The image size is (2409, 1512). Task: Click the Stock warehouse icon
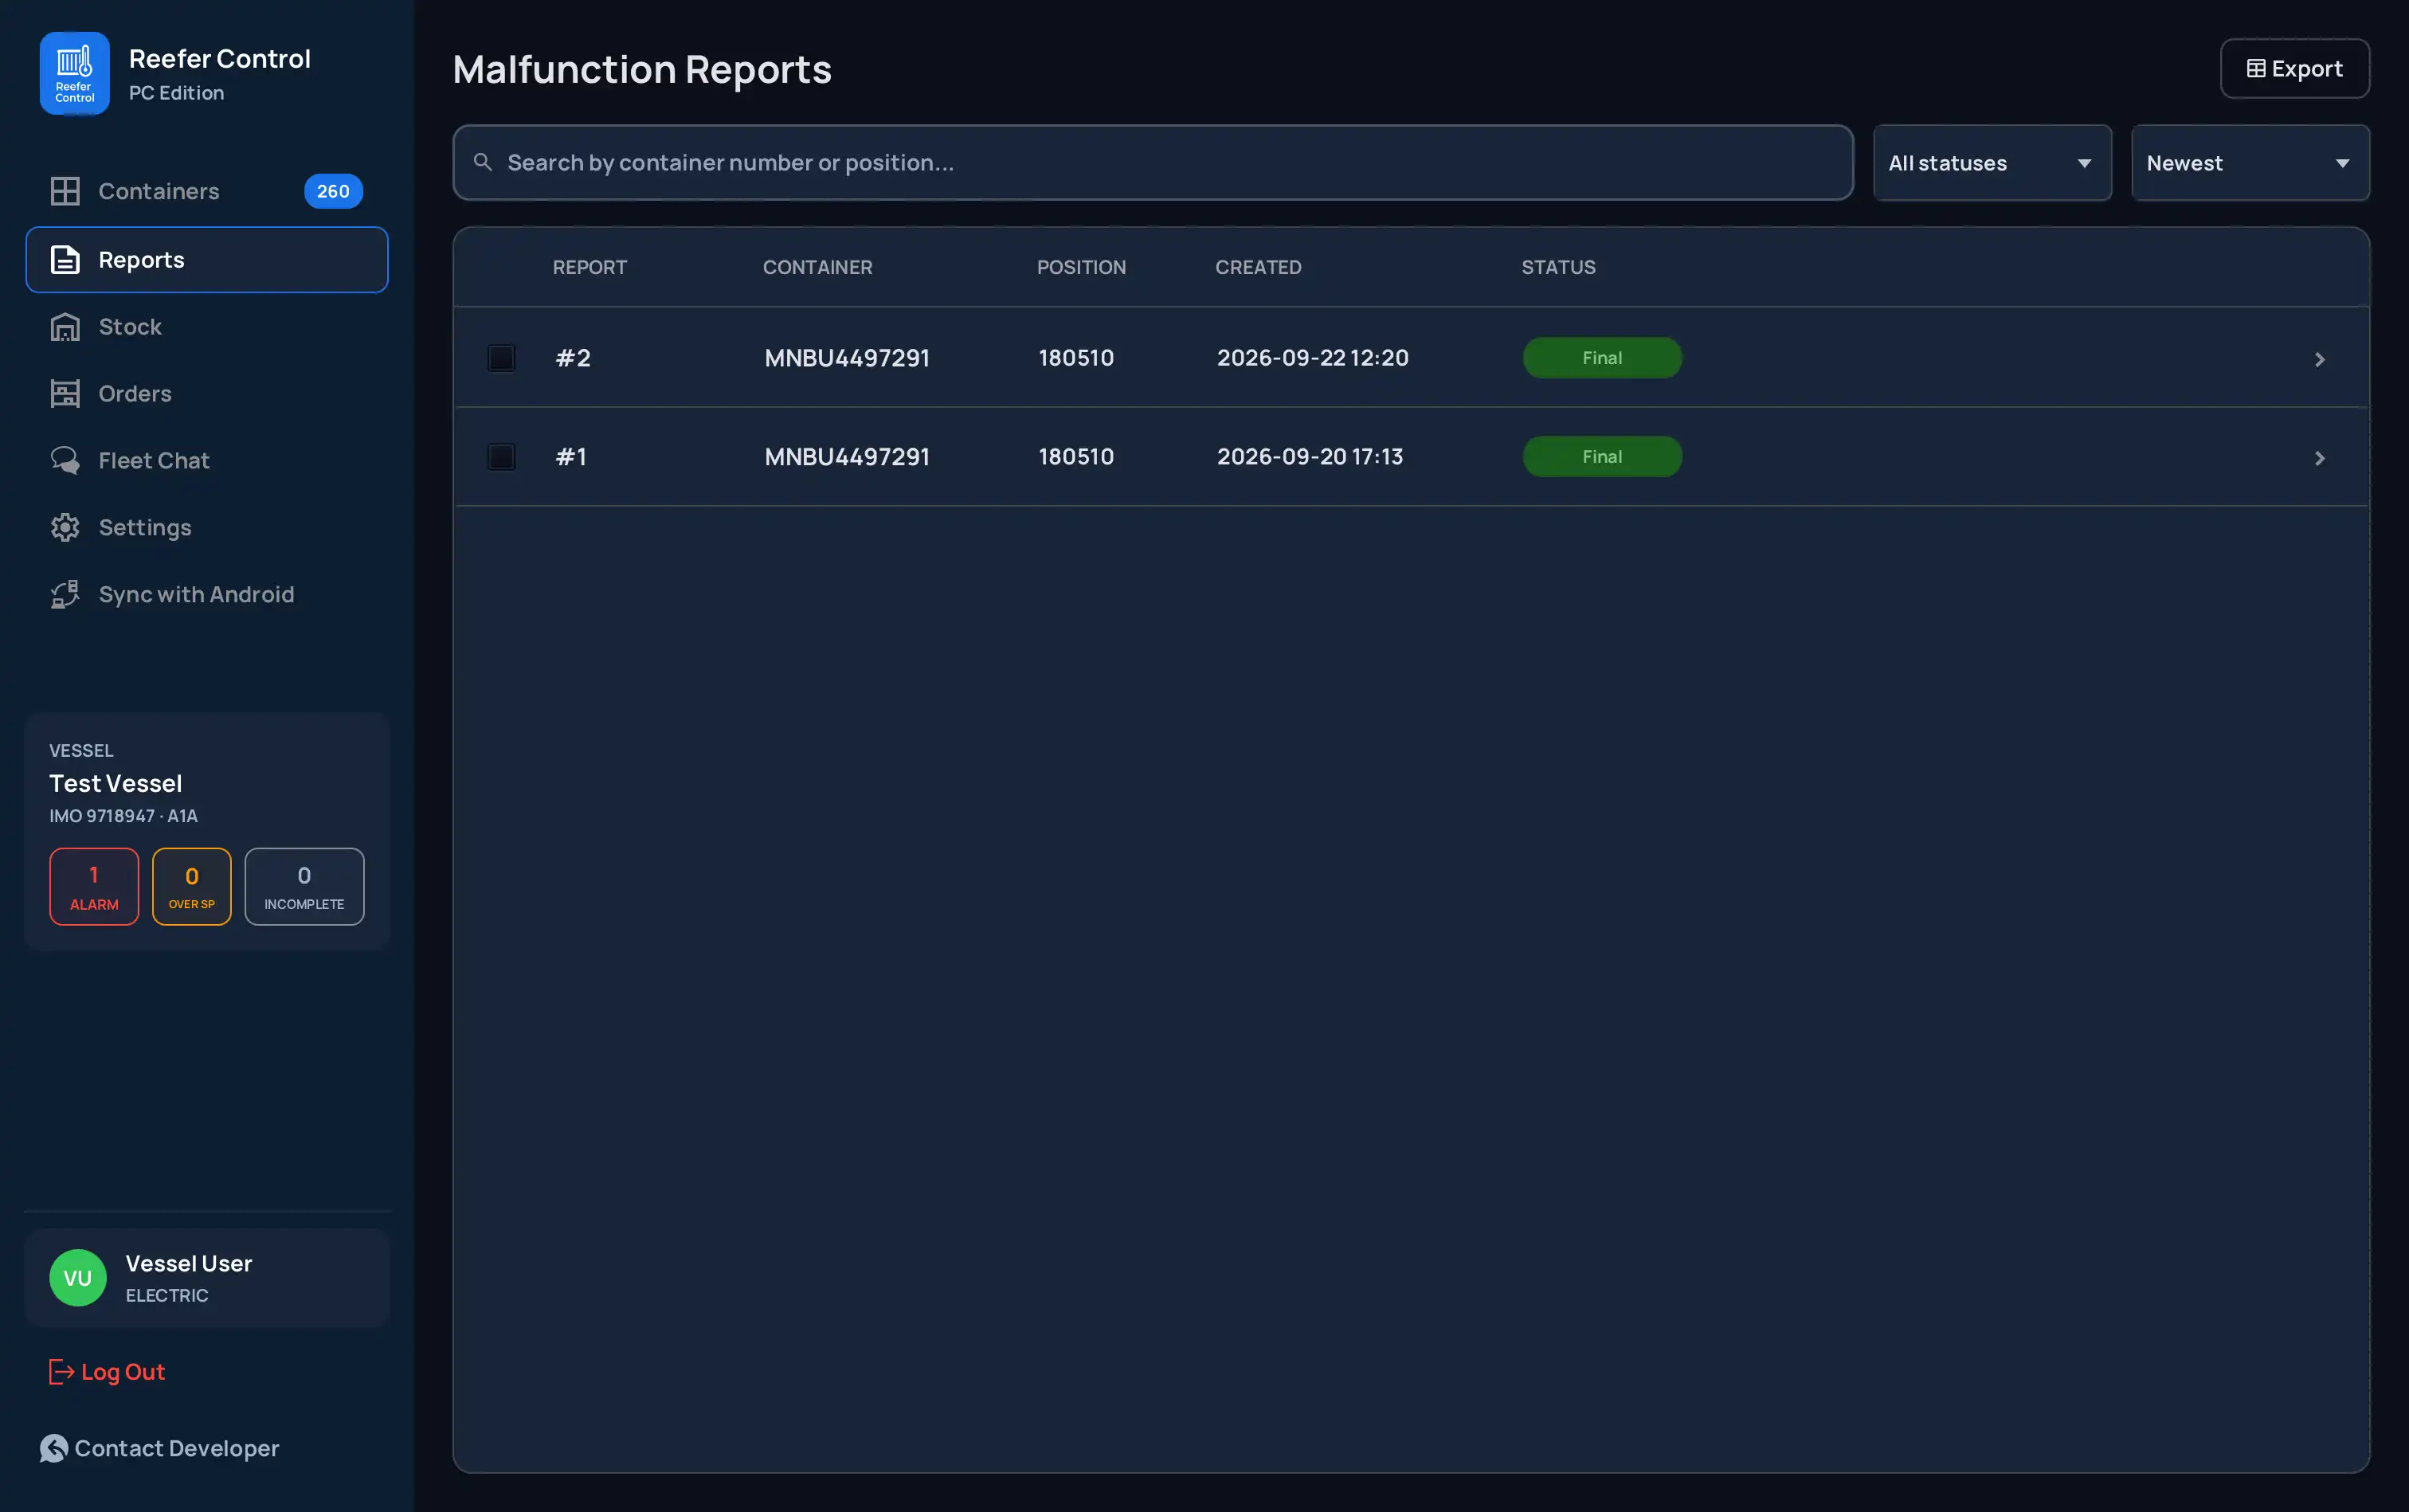point(65,327)
